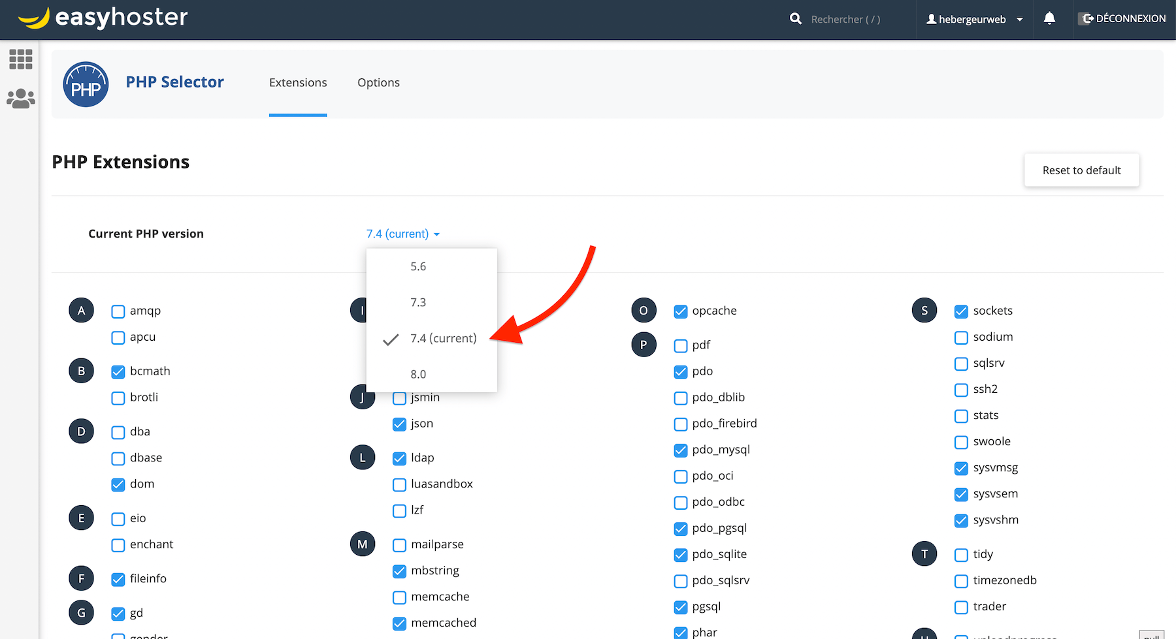Image resolution: width=1176 pixels, height=639 pixels.
Task: Click the search magnifier icon
Action: coord(795,19)
